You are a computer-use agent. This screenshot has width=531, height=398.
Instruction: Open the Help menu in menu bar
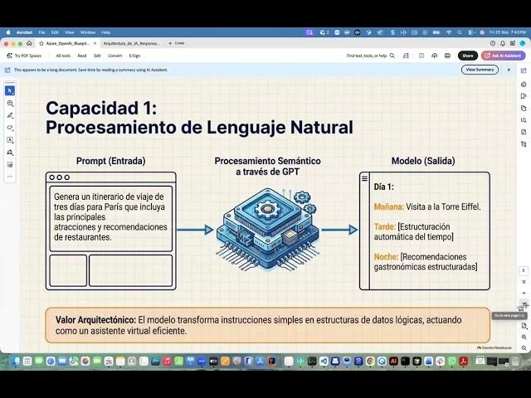106,32
